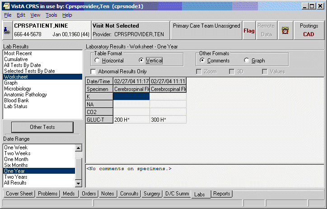This screenshot has height=209, width=327.
Task: Open the File menu
Action: tap(8, 15)
